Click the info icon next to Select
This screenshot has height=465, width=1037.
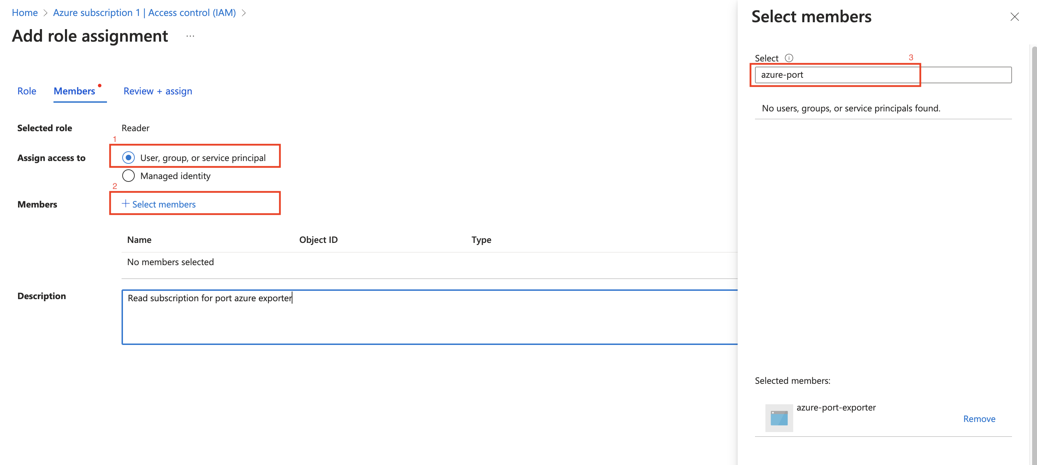coord(789,58)
